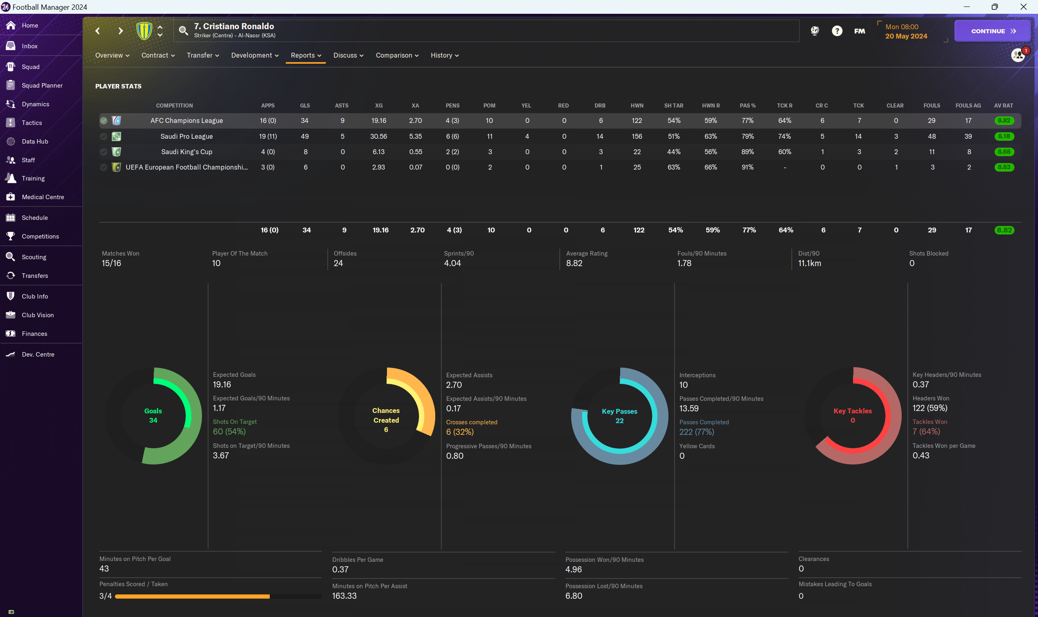Click the Saudi Pro League 8.18 rating badge
The height and width of the screenshot is (617, 1038).
click(1004, 136)
